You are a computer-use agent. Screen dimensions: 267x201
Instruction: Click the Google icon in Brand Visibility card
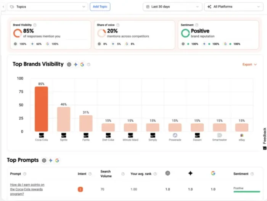point(48,44)
